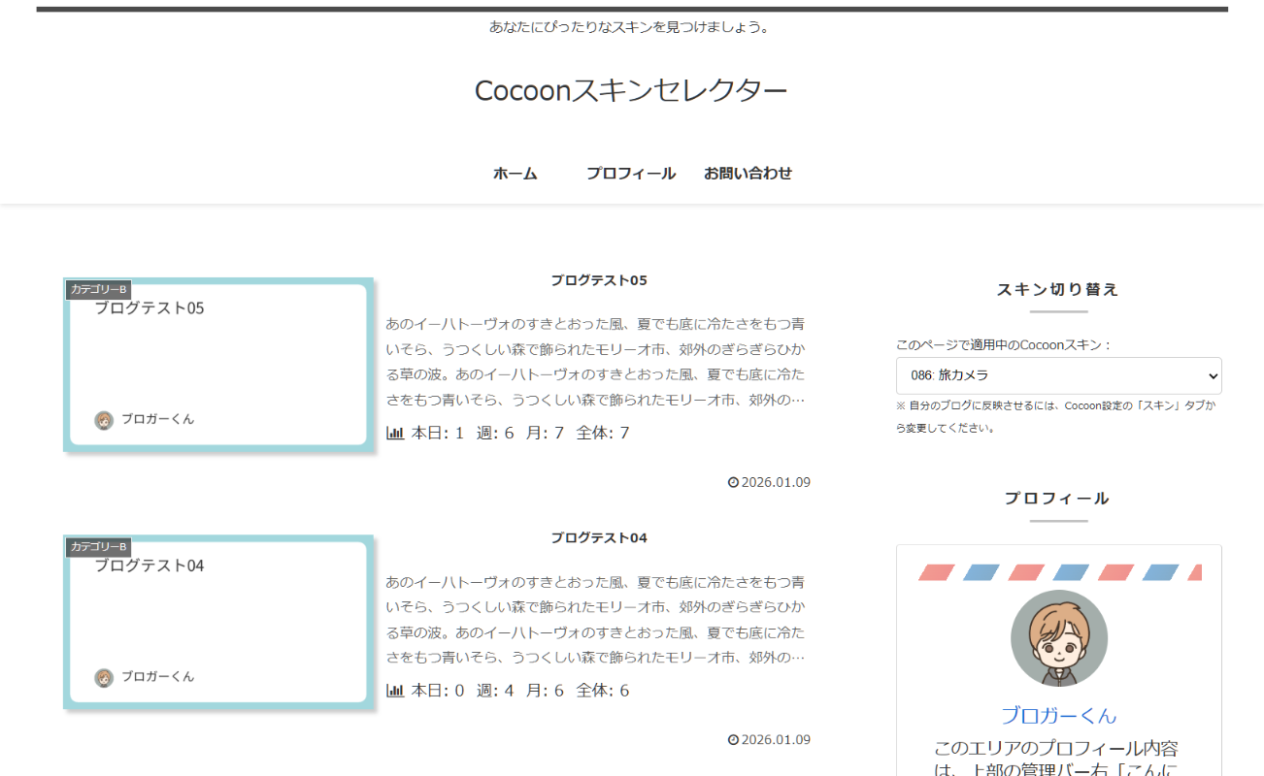Click the bar-chart stats icon on ブログテスト05

click(396, 433)
